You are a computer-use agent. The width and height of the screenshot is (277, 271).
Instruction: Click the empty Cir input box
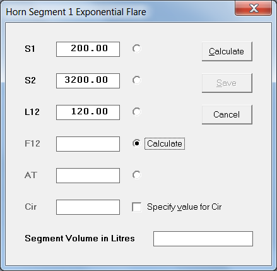click(x=88, y=207)
